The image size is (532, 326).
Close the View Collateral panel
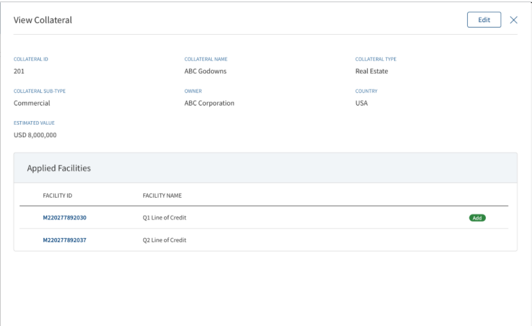[x=513, y=20]
